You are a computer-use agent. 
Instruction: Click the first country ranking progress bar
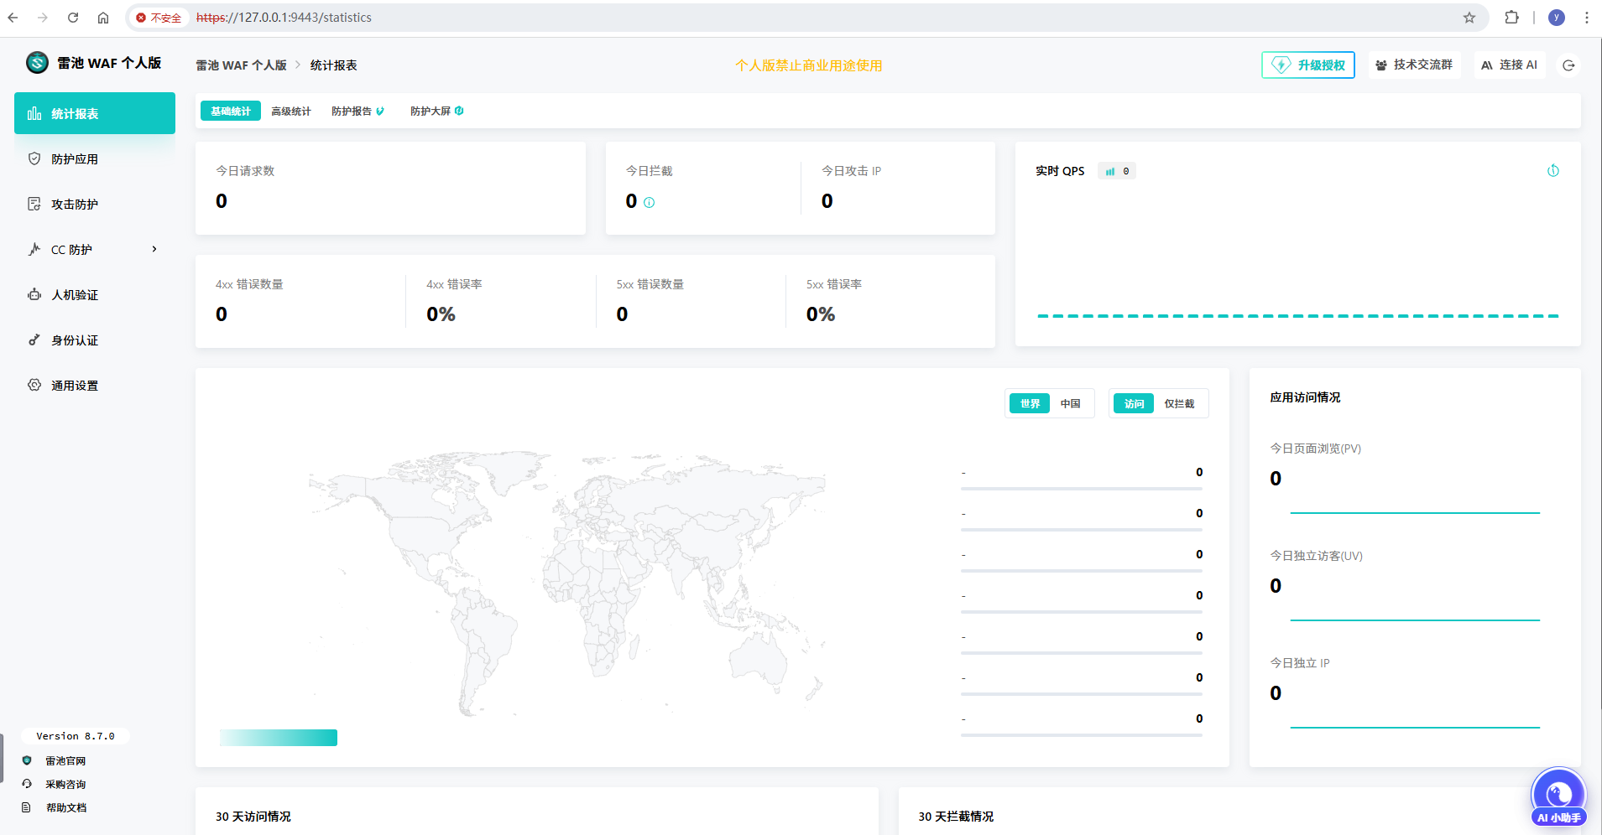[1082, 488]
